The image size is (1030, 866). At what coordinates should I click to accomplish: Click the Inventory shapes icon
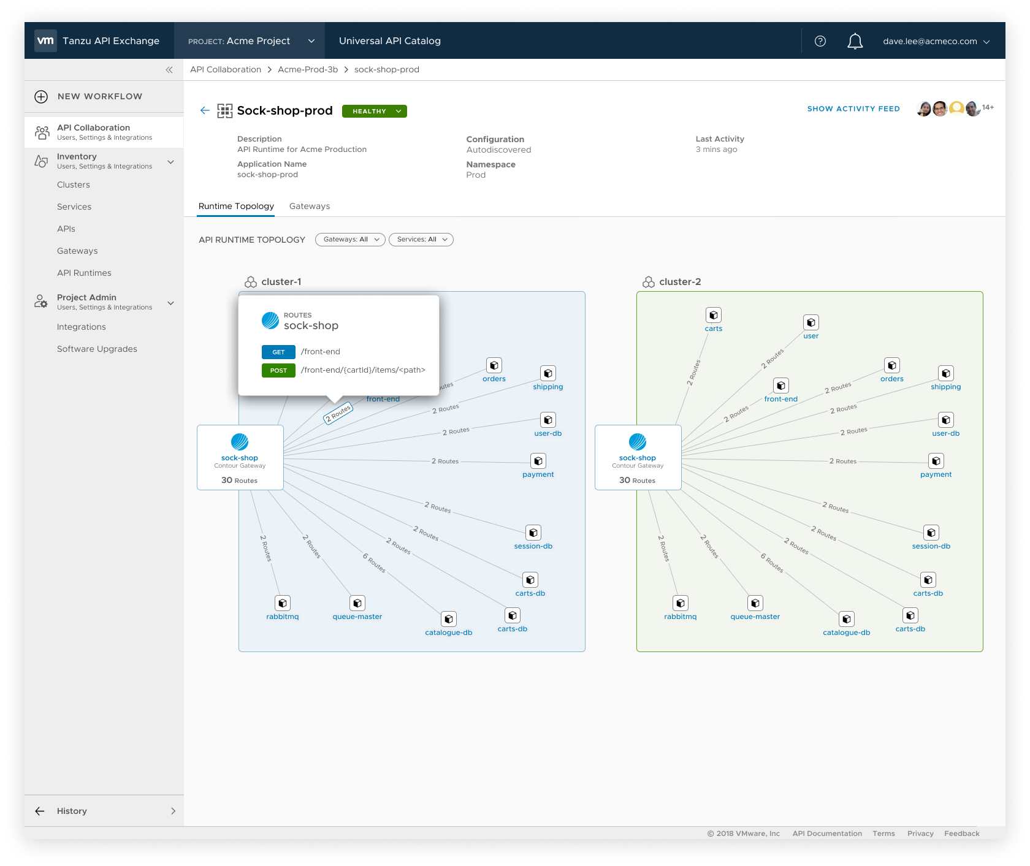41,161
